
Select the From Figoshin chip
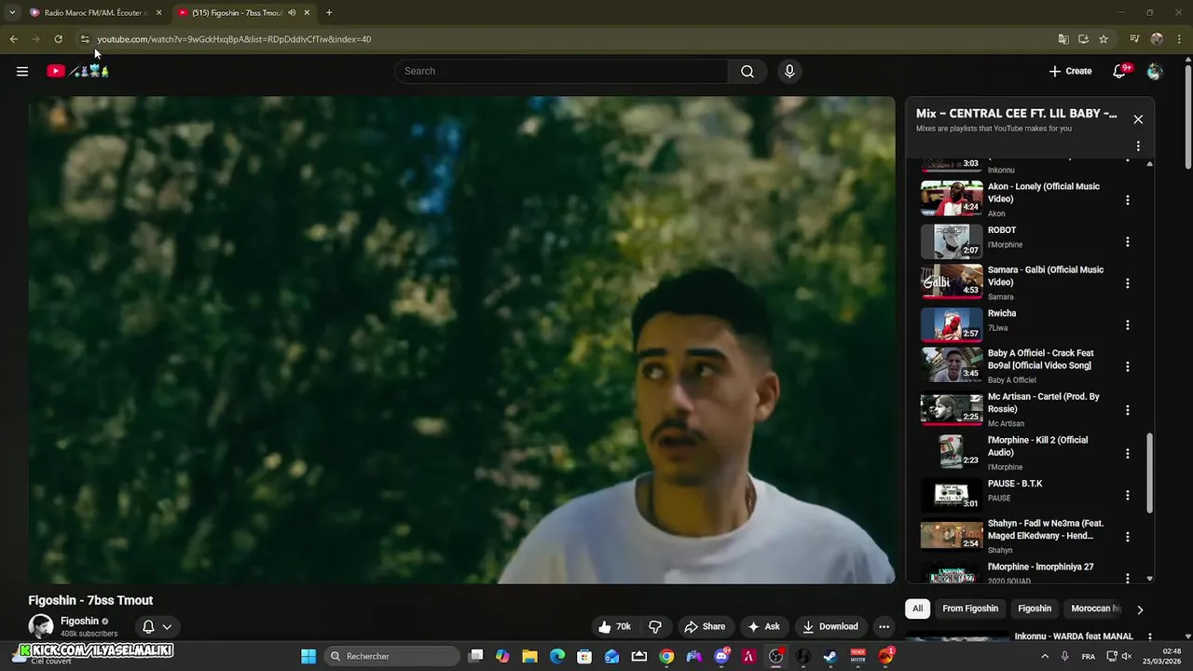970,609
